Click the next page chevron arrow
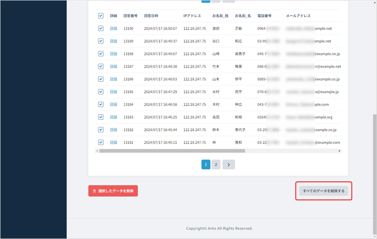The width and height of the screenshot is (377, 239). point(229,164)
